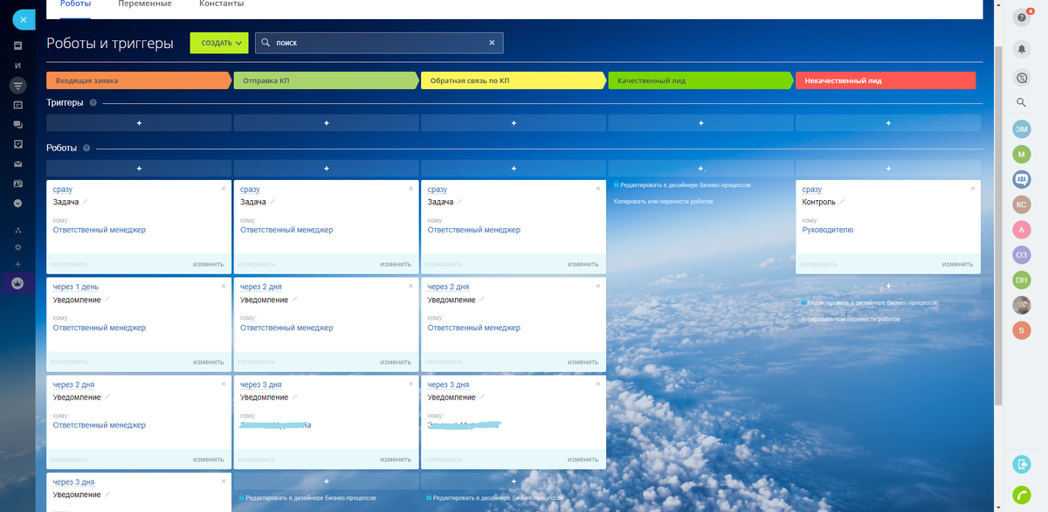Expand more items chevron in left sidebar
The height and width of the screenshot is (512, 1048).
[x=17, y=204]
